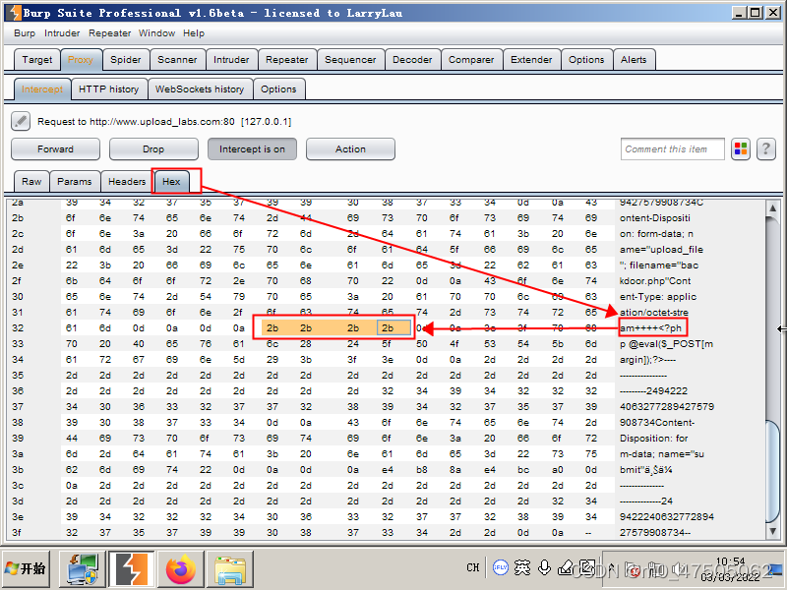Open the Help menu
The image size is (787, 590).
point(193,33)
